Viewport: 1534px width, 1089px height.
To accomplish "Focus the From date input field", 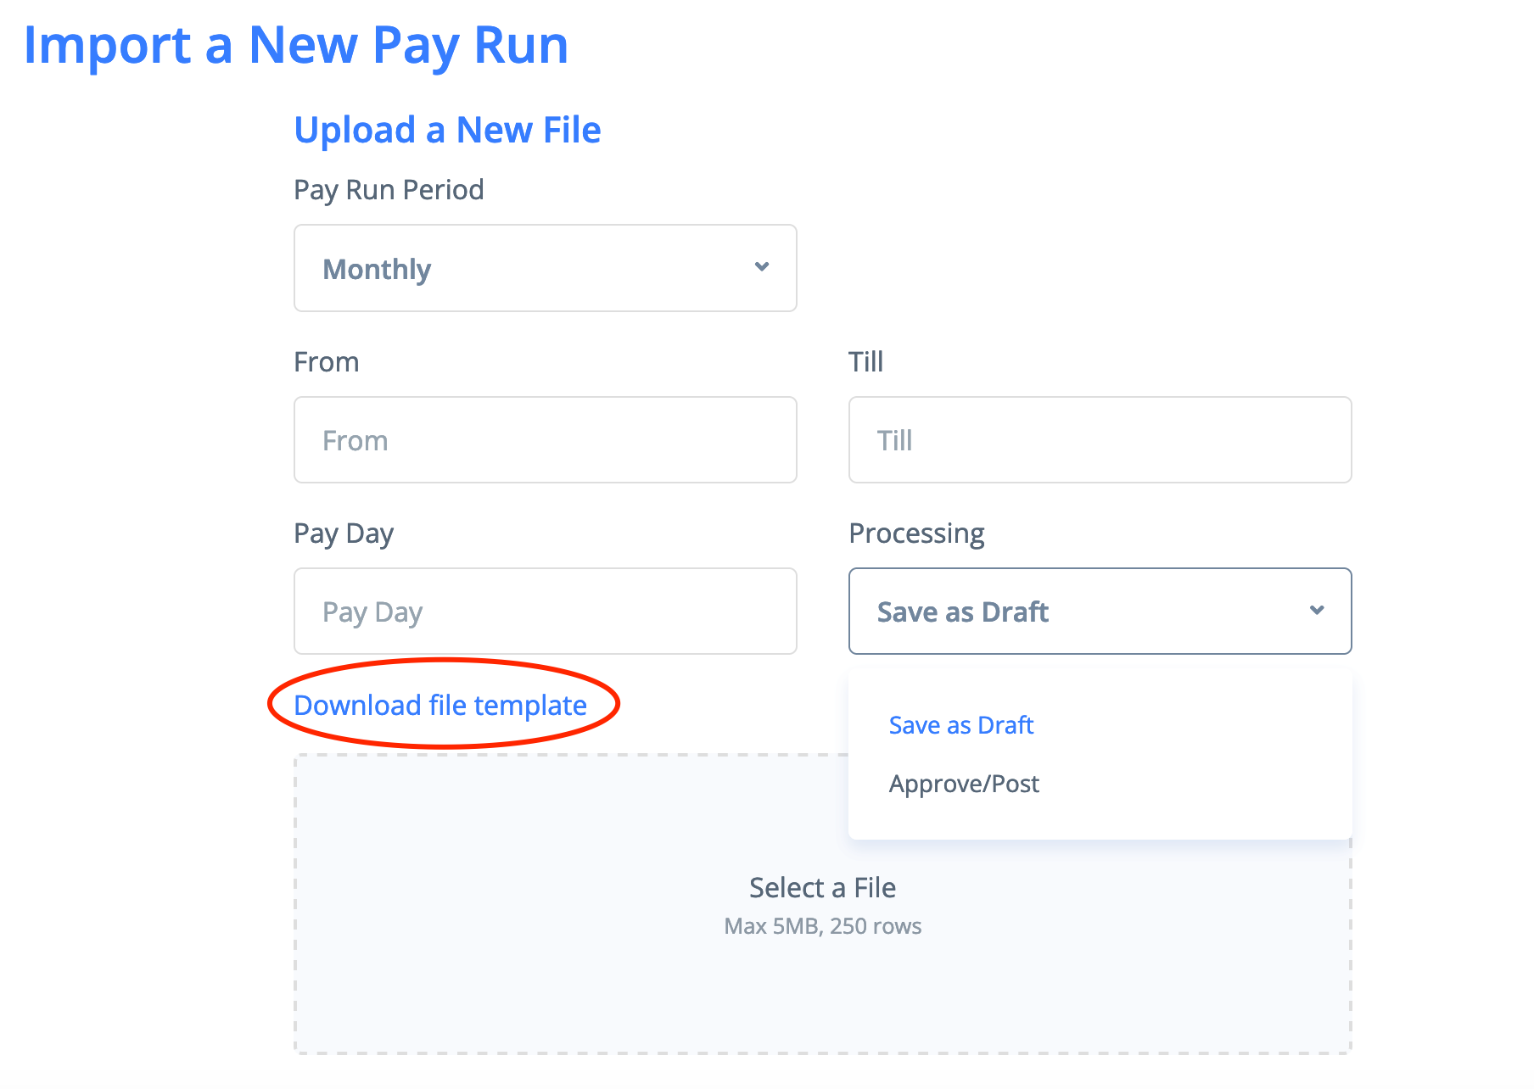I will 545,440.
